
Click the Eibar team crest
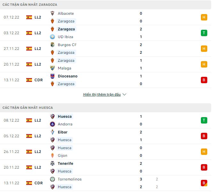click(52, 132)
